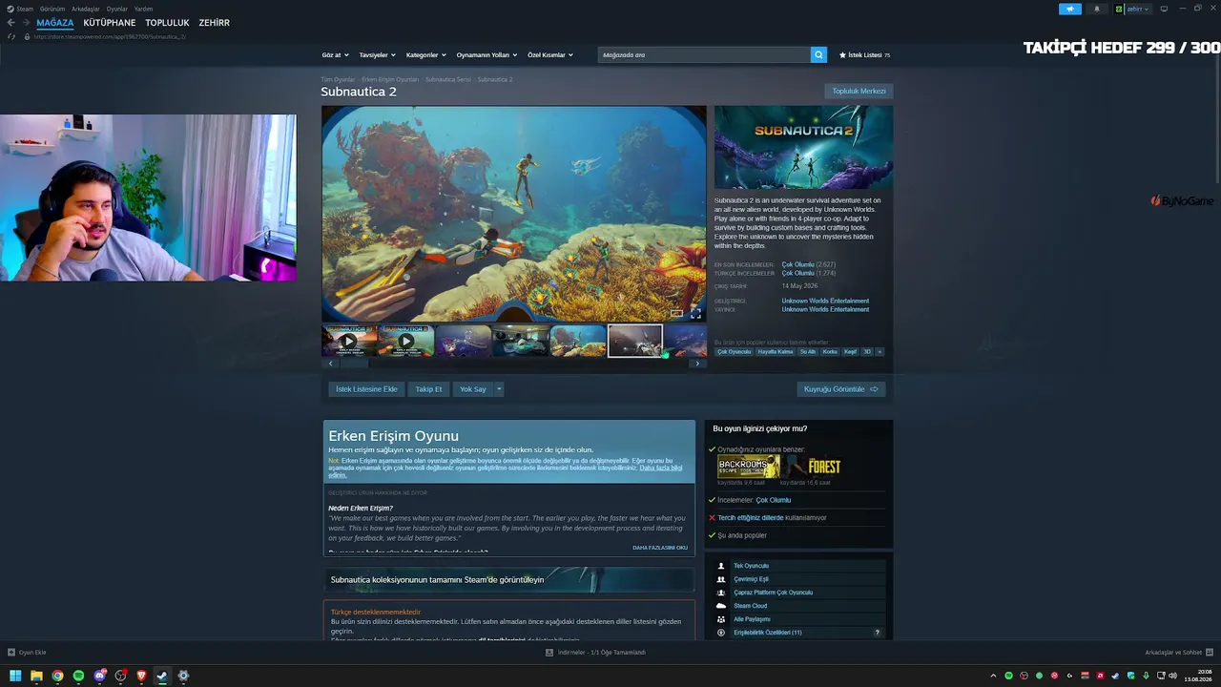Screen dimensions: 1221x687
Task: Expand the Kategoriler dropdown
Action: tap(425, 55)
